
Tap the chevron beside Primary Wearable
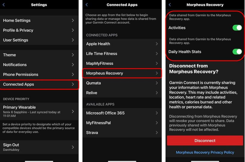(x=73, y=111)
